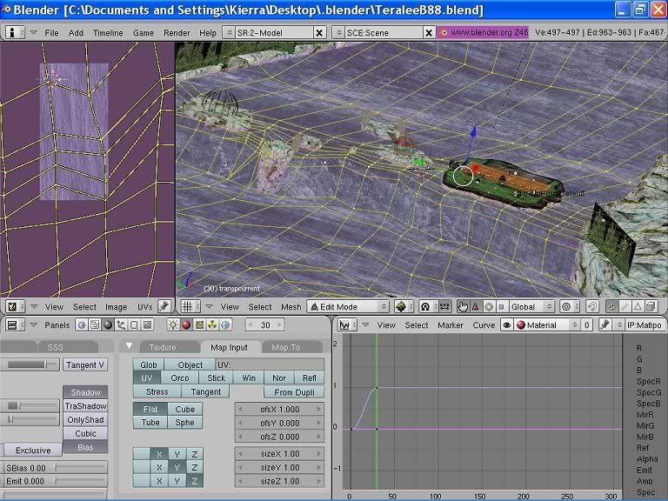Show the Material buttons red sphere
Viewport: 668px width, 501px height.
(x=186, y=325)
